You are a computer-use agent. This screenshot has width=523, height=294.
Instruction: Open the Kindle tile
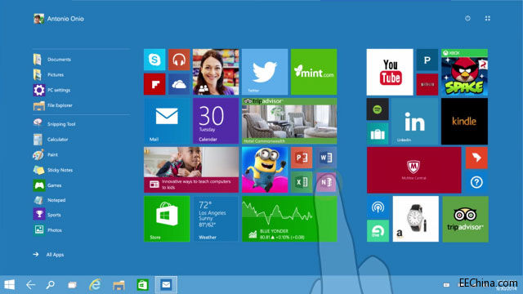465,122
